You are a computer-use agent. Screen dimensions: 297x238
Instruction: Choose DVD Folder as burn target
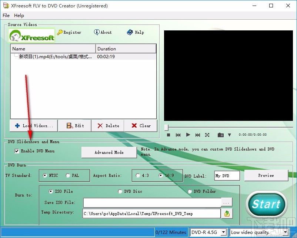(x=190, y=191)
